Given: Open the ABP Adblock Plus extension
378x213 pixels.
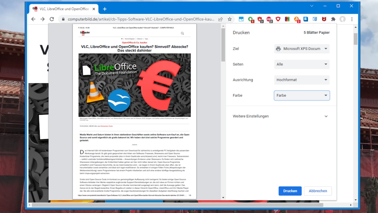Looking at the screenshot, I should [x=269, y=19].
